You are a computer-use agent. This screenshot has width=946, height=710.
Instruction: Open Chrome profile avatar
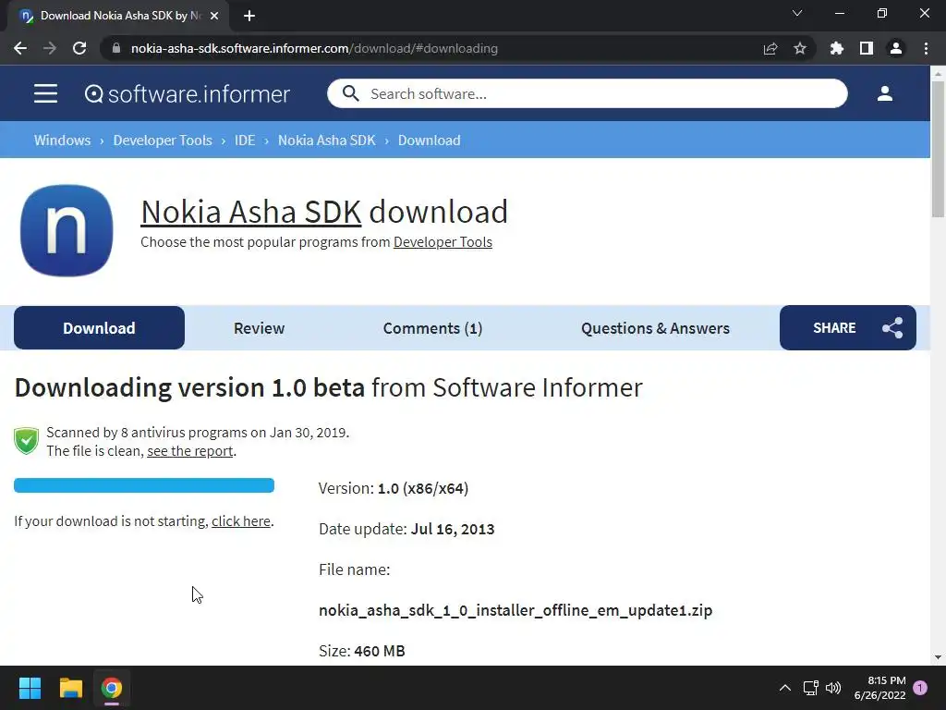click(896, 48)
